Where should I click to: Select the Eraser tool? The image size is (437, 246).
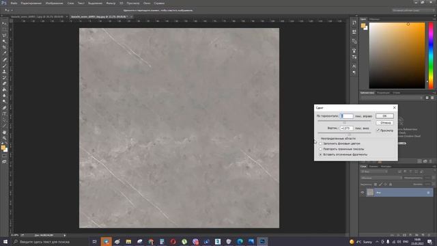click(x=4, y=83)
